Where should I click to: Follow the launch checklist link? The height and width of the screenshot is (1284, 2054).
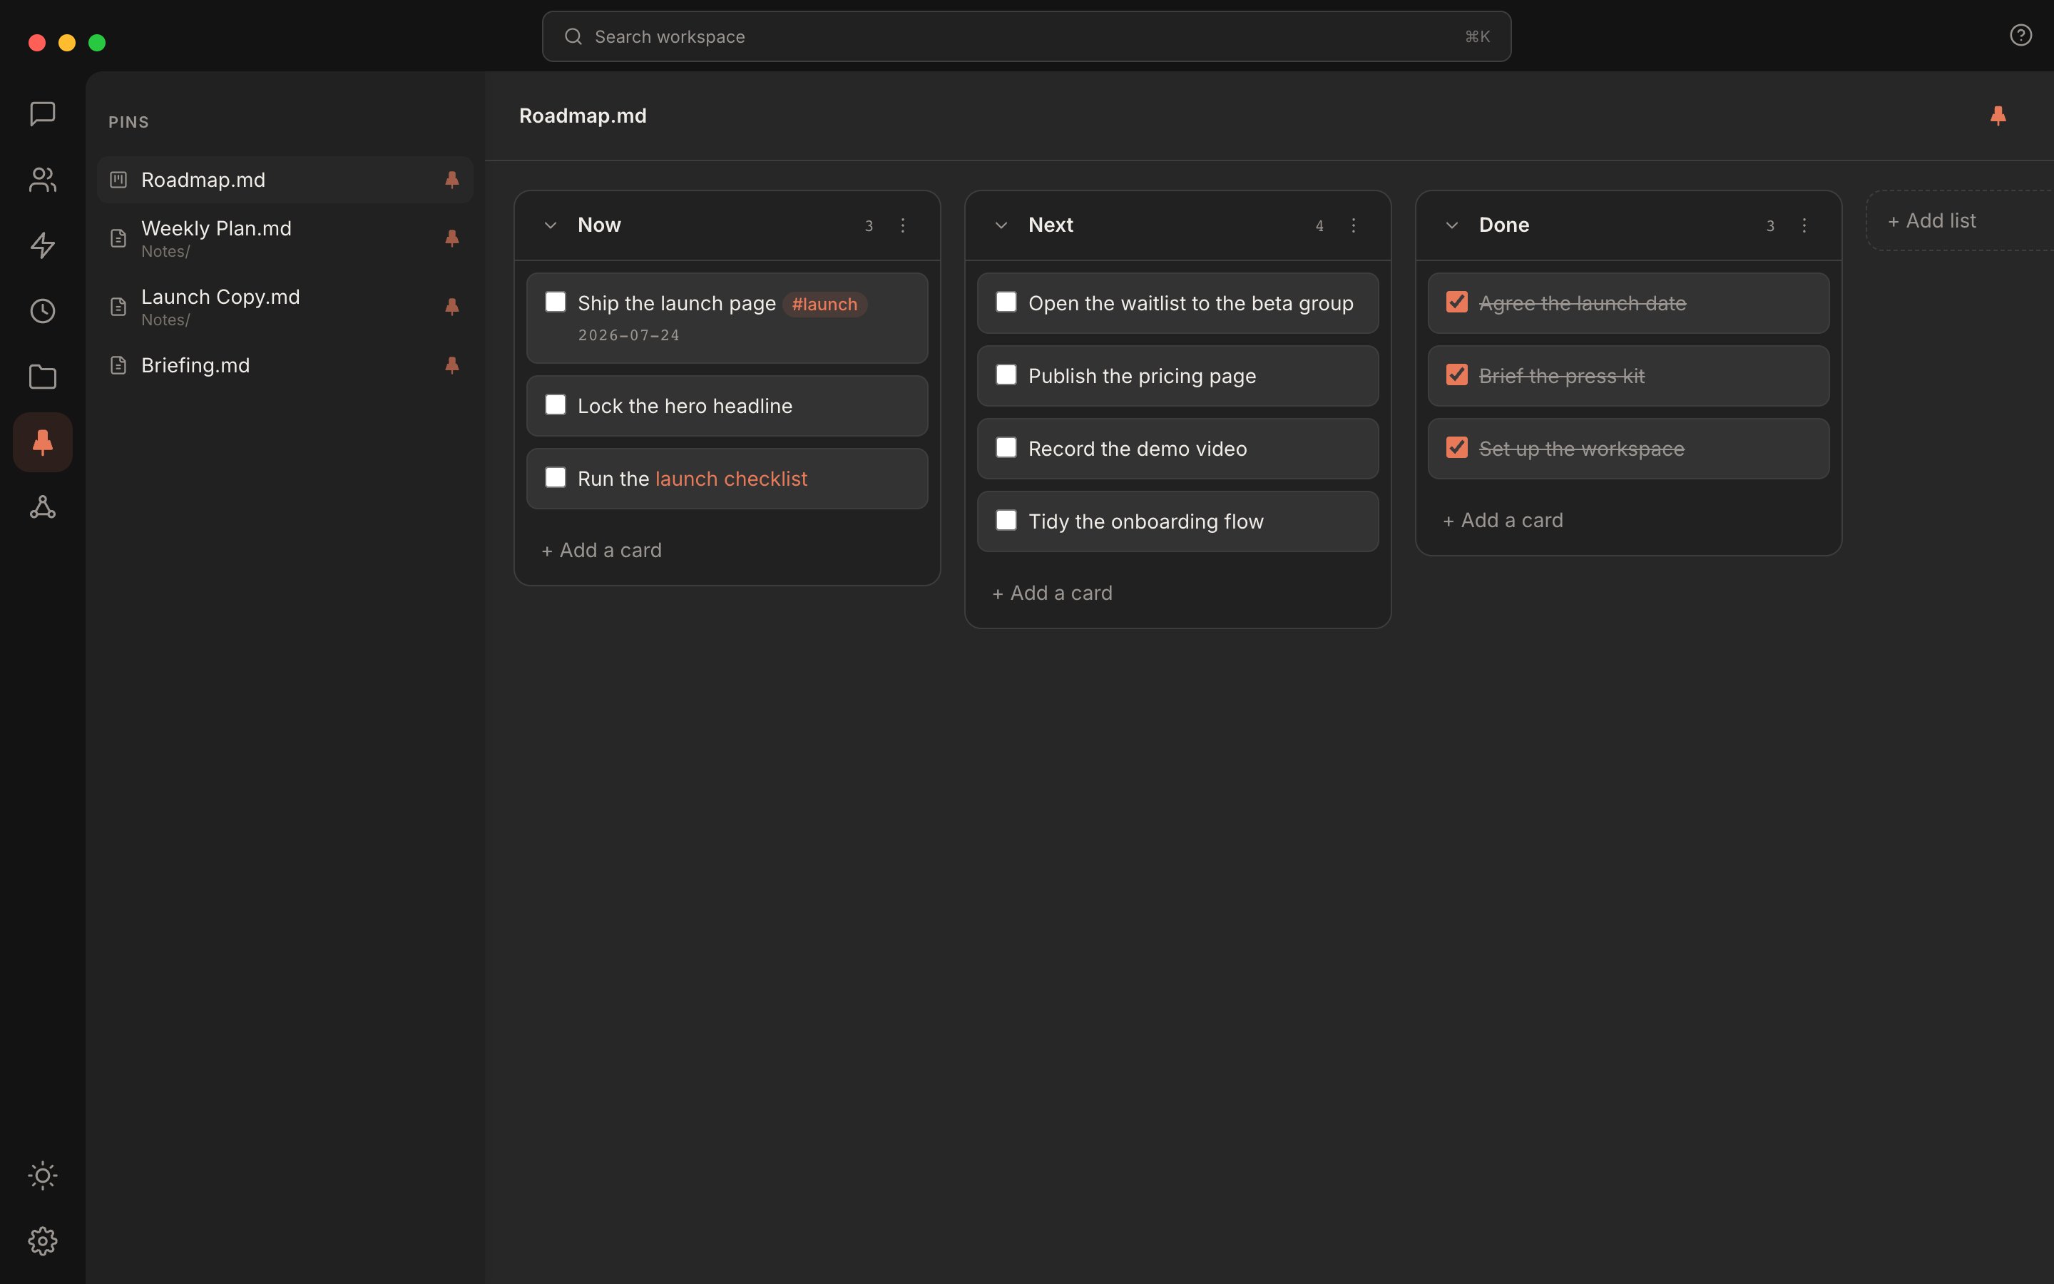pos(731,479)
